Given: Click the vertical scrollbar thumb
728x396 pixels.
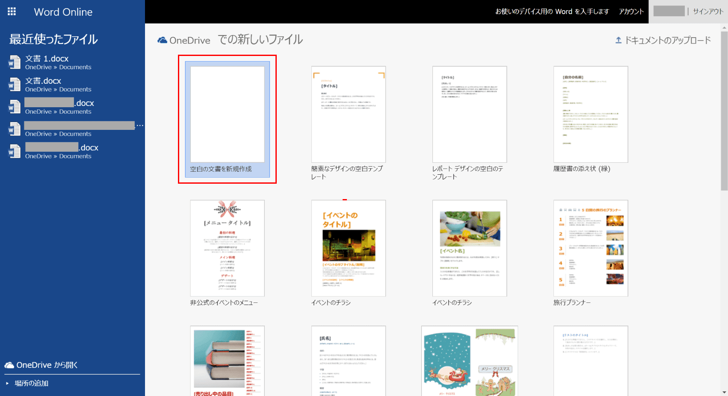Looking at the screenshot, I should coord(724,111).
